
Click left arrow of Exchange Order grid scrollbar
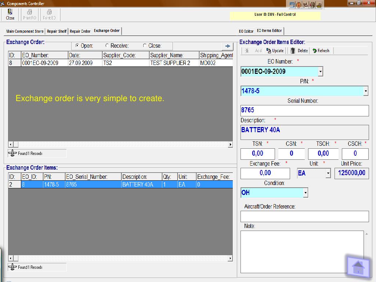point(11,144)
